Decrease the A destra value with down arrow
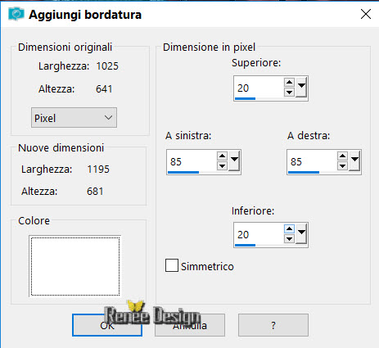Image resolution: width=379 pixels, height=348 pixels. [x=342, y=166]
